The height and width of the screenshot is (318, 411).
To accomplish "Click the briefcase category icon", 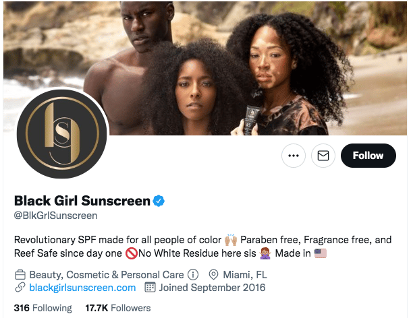I will (x=20, y=275).
